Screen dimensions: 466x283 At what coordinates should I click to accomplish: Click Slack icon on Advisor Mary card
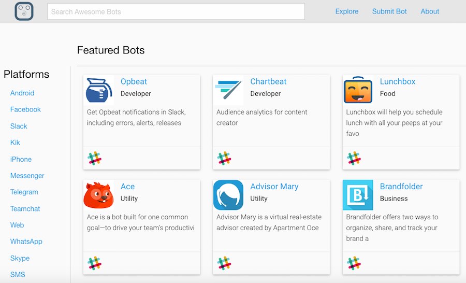pyautogui.click(x=224, y=263)
